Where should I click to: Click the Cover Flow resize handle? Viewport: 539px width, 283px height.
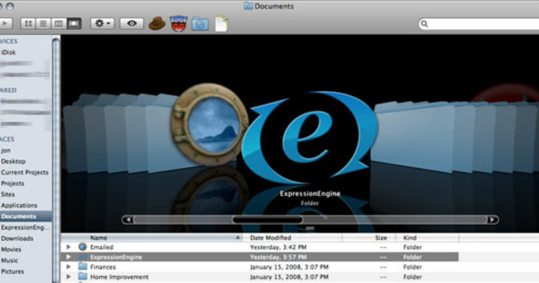click(x=310, y=228)
